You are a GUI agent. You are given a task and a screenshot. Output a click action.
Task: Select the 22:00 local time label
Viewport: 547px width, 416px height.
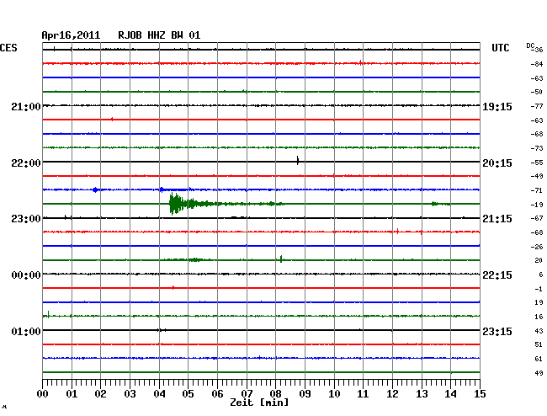click(x=26, y=163)
